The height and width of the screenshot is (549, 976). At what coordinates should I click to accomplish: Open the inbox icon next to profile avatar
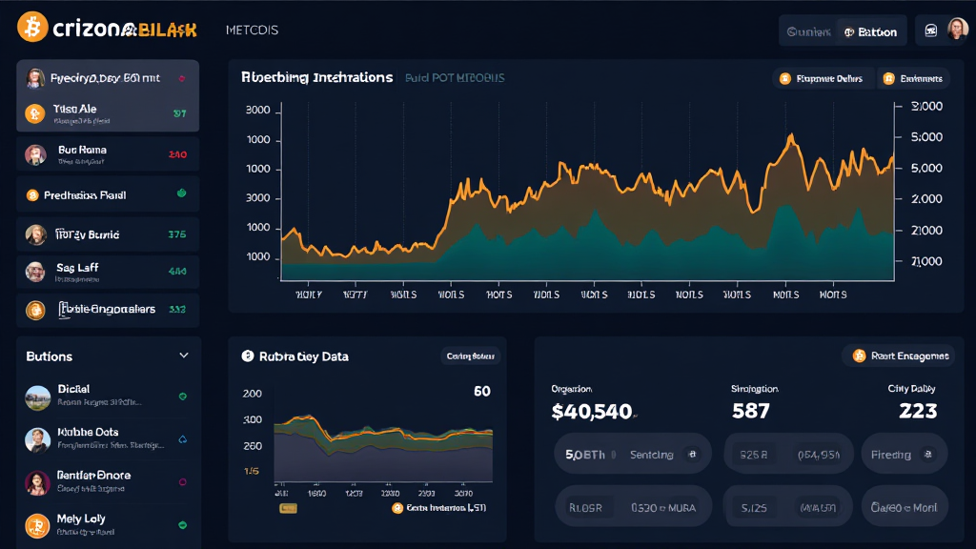pyautogui.click(x=930, y=31)
